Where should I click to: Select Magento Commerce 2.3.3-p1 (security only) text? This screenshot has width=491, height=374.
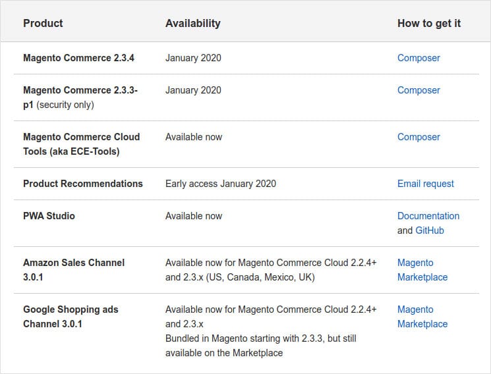point(80,97)
